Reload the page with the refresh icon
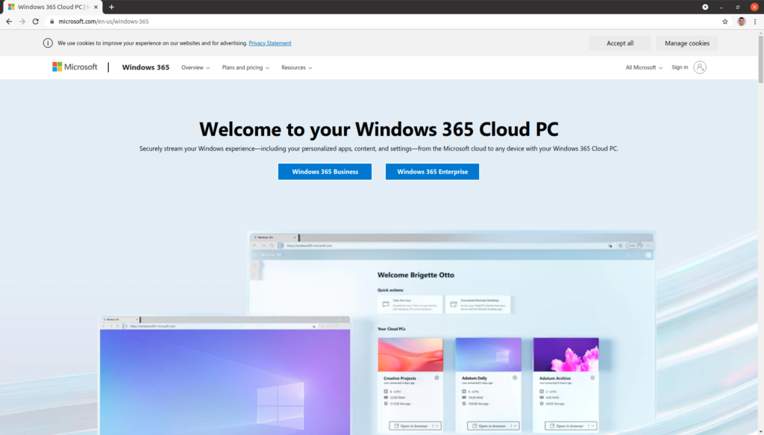 point(36,22)
